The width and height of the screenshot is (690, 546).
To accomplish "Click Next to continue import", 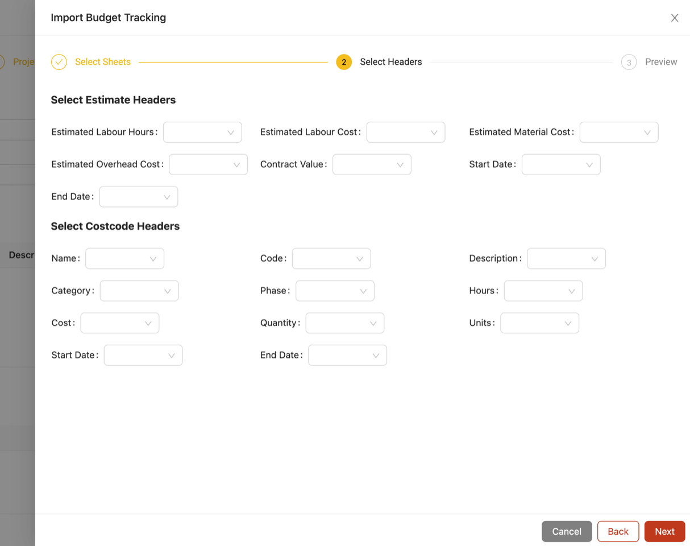I will tap(664, 531).
